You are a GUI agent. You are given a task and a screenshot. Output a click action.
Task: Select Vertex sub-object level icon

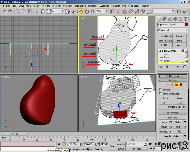click(163, 85)
